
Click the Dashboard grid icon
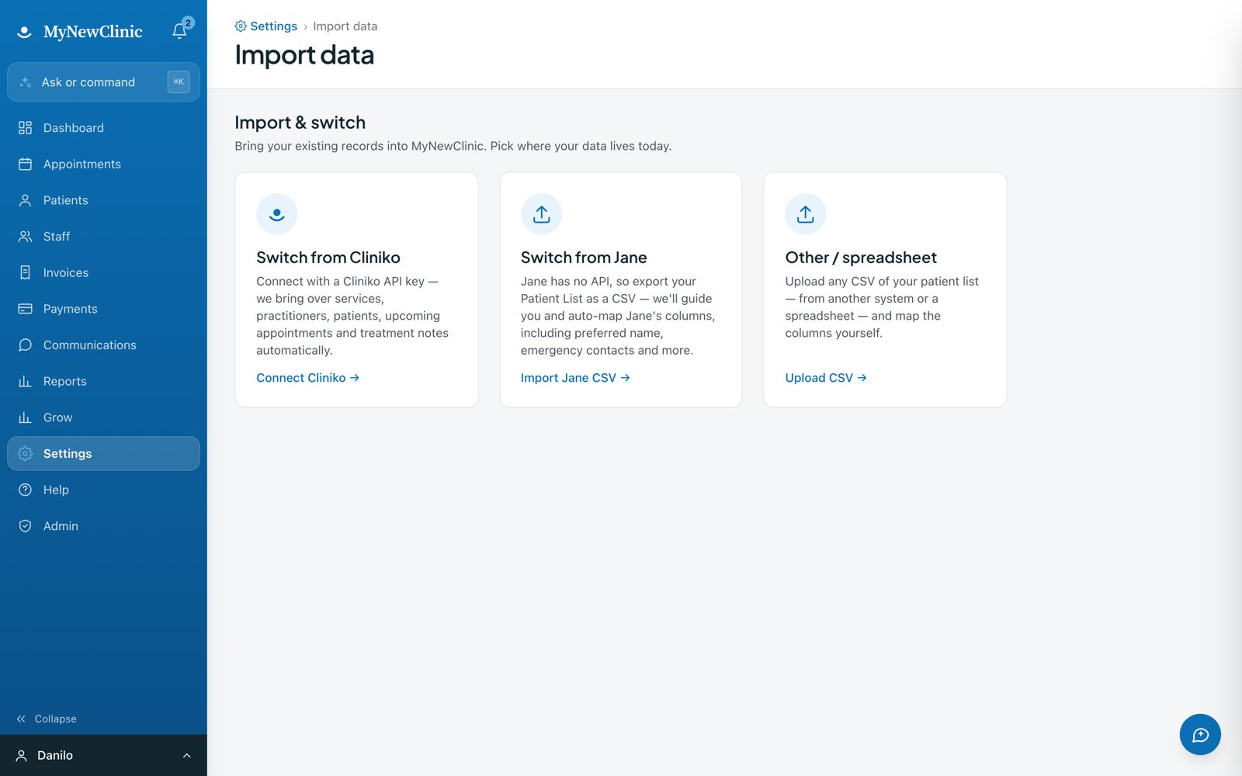click(x=25, y=128)
